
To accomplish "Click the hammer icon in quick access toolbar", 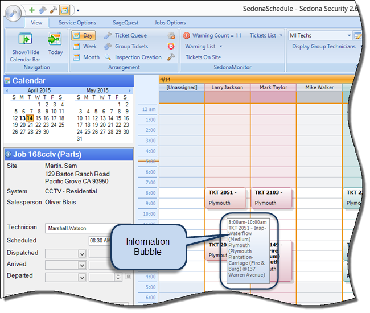I will click(54, 10).
